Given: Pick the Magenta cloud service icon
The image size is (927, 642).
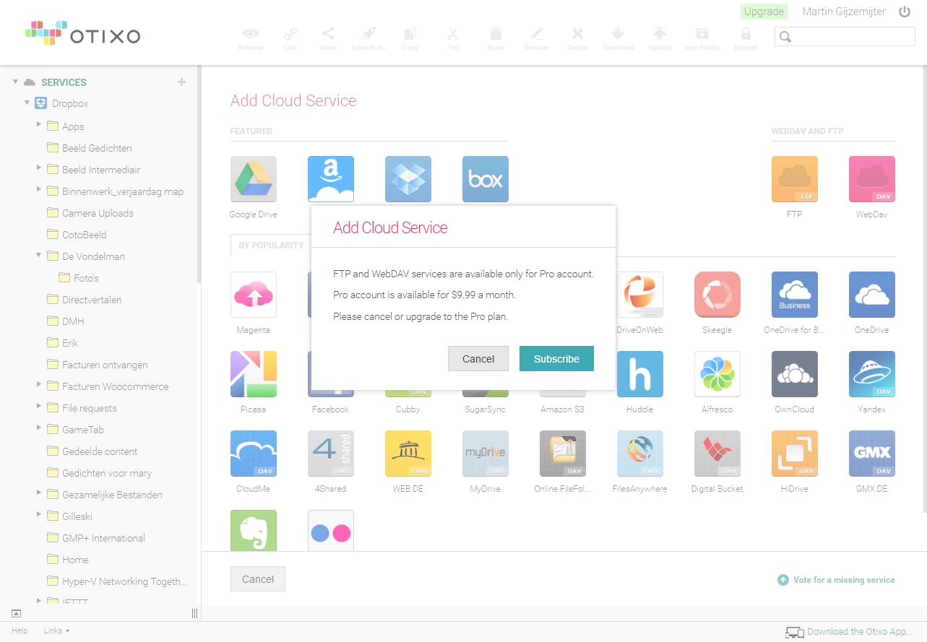Looking at the screenshot, I should tap(254, 295).
